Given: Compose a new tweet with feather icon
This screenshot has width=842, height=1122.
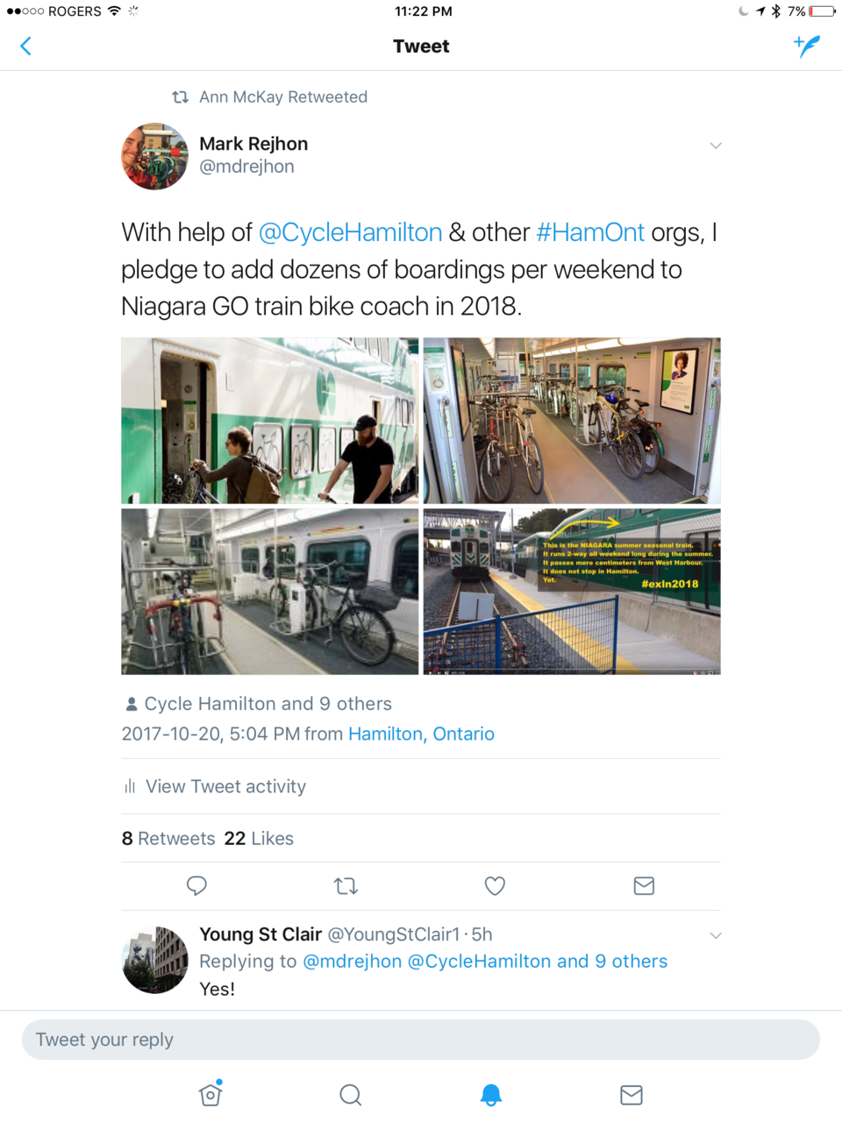Looking at the screenshot, I should coord(806,46).
